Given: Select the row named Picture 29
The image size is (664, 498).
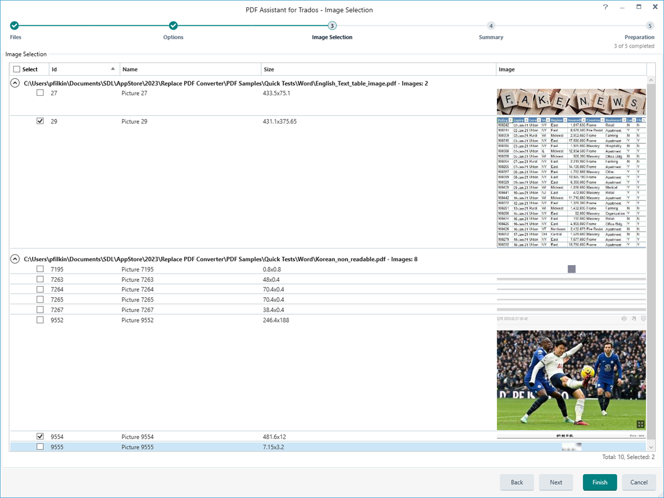Looking at the screenshot, I should pos(328,182).
